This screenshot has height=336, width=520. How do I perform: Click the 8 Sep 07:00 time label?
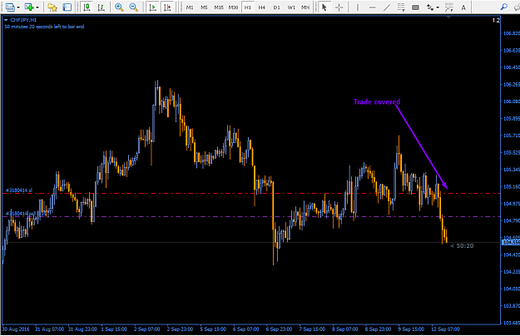[x=345, y=329]
